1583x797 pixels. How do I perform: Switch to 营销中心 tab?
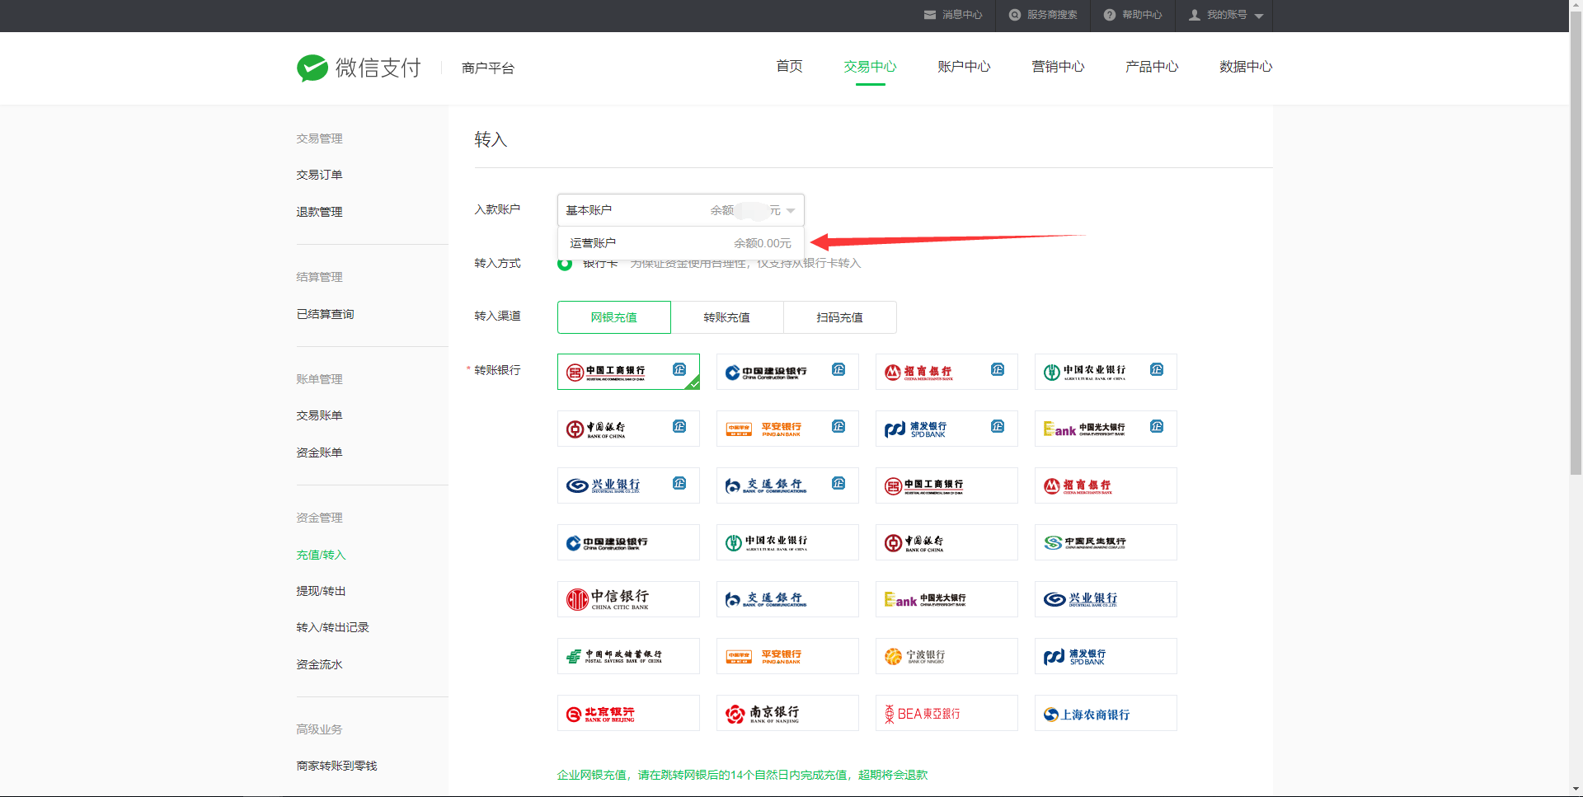1058,67
